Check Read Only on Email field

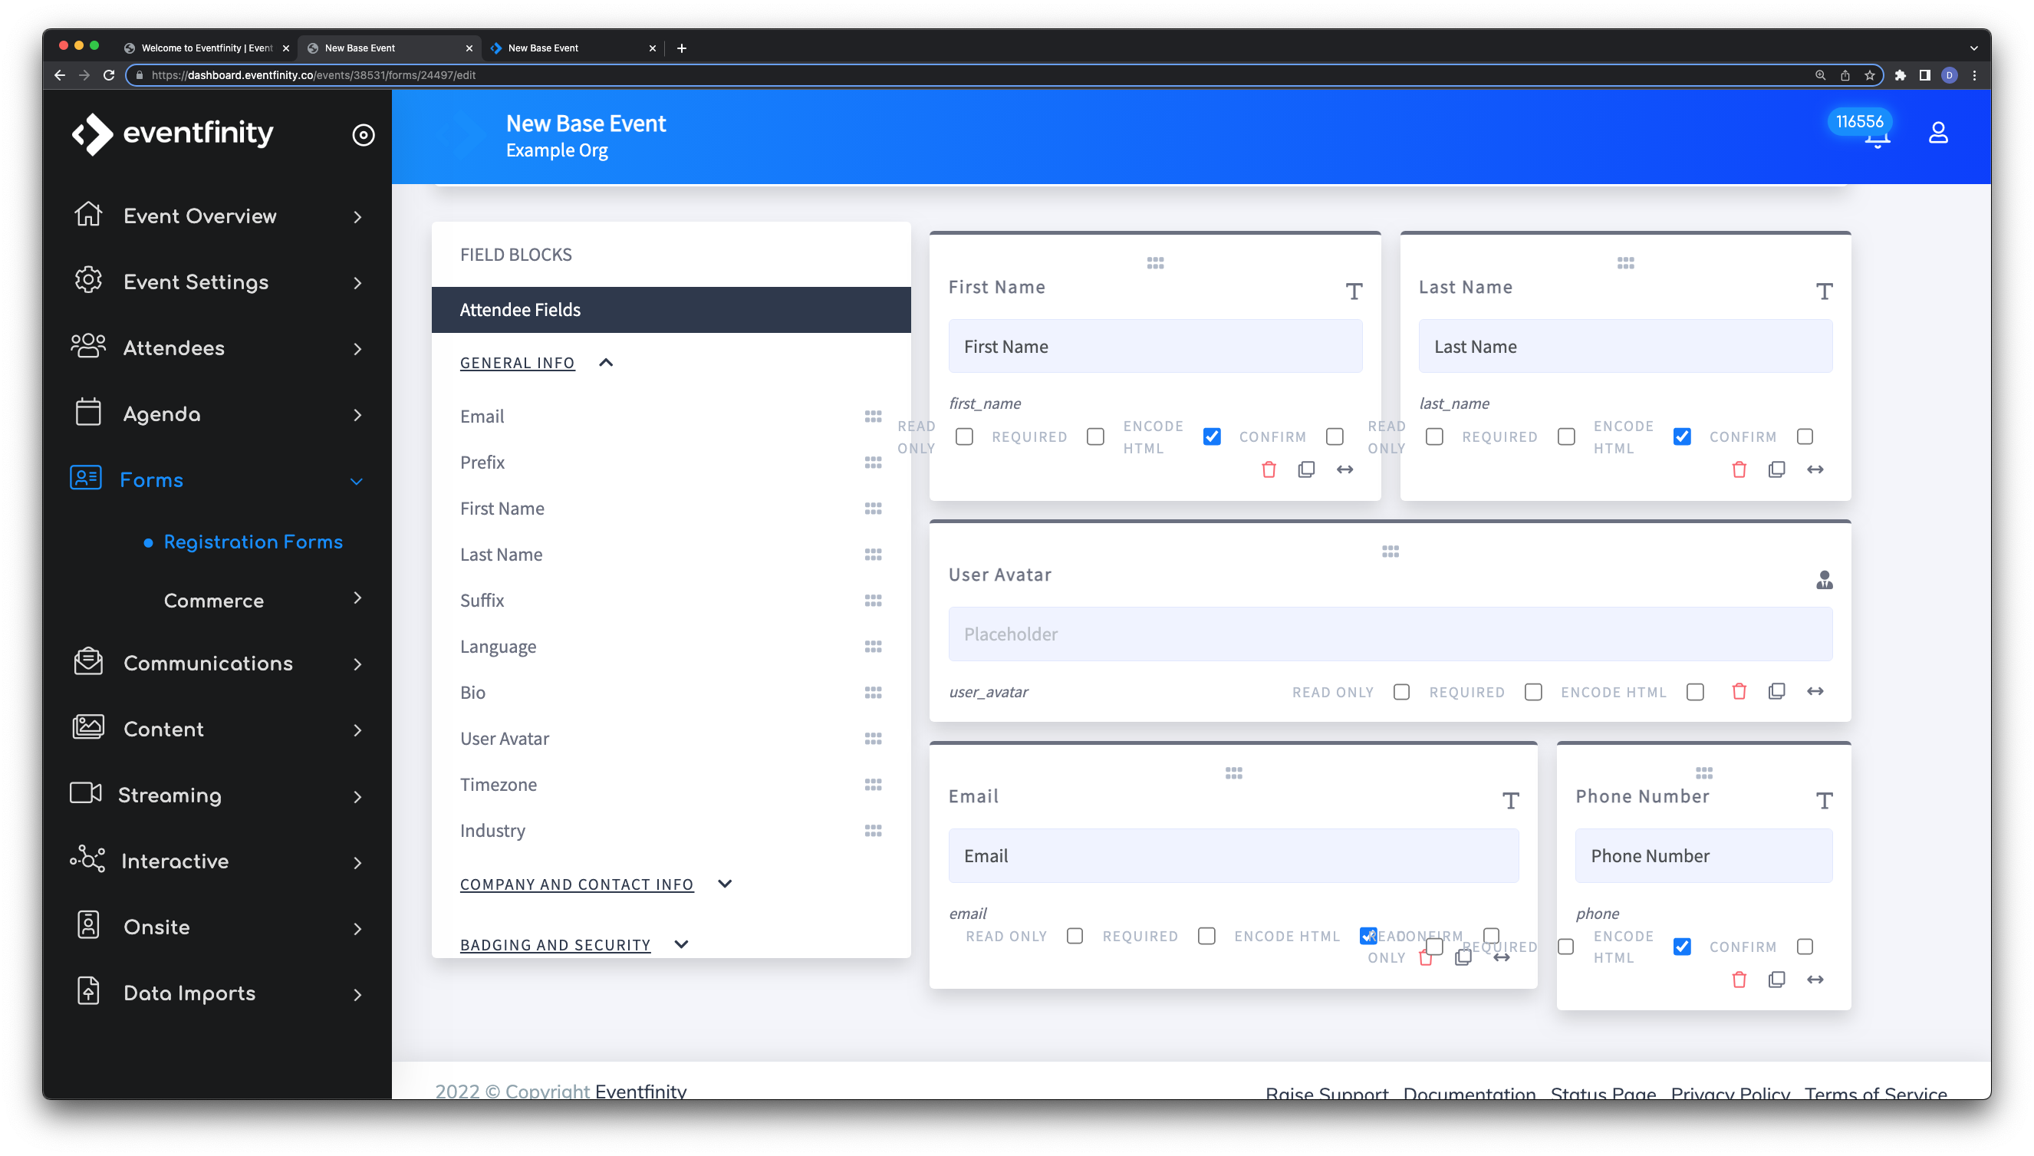[1074, 936]
